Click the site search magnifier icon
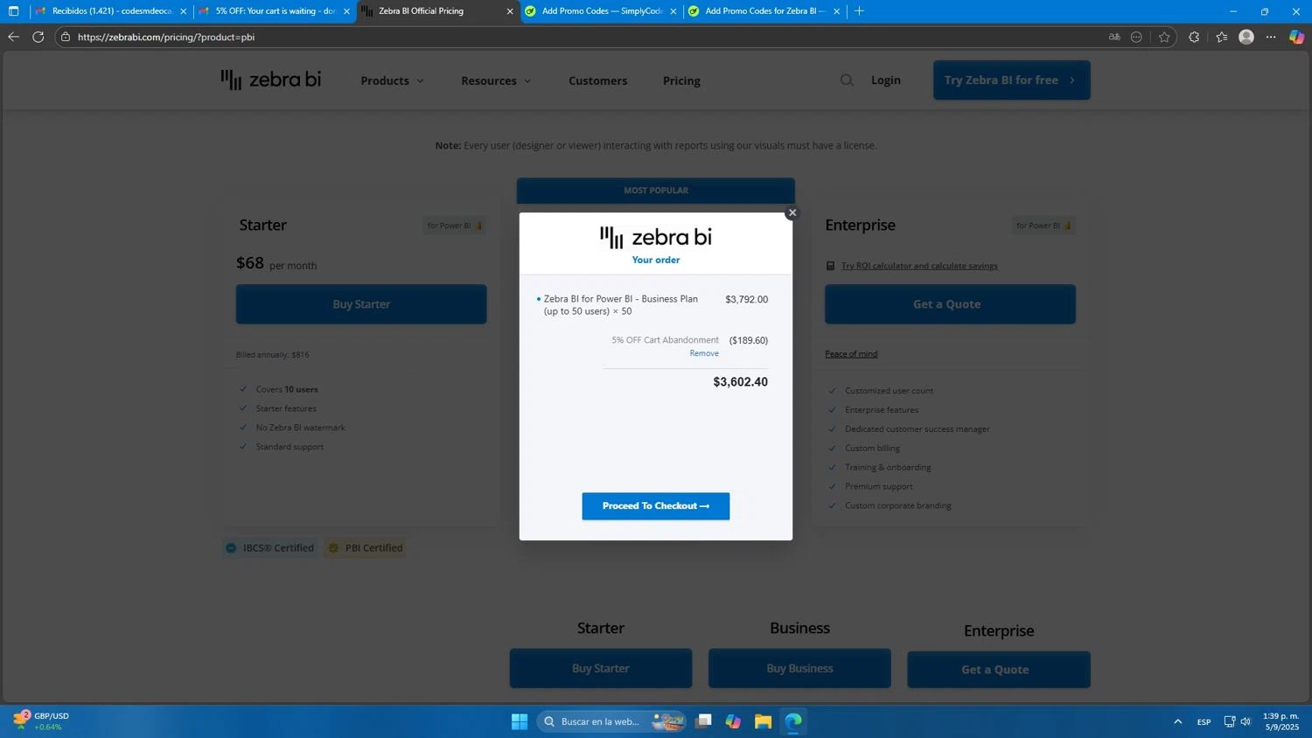Image resolution: width=1312 pixels, height=738 pixels. [x=847, y=80]
